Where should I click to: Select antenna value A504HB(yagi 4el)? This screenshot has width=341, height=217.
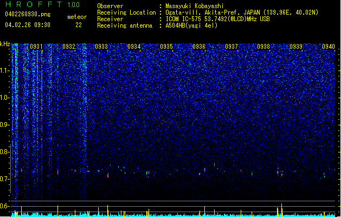(191, 25)
